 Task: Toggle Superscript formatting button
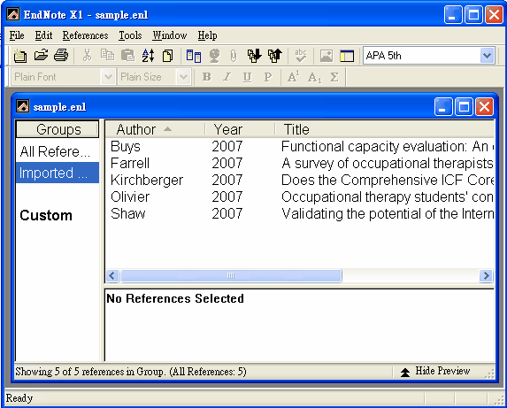tap(294, 77)
